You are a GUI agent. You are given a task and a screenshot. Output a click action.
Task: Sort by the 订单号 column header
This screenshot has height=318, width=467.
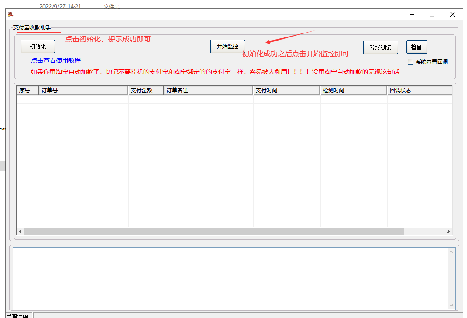[x=83, y=90]
